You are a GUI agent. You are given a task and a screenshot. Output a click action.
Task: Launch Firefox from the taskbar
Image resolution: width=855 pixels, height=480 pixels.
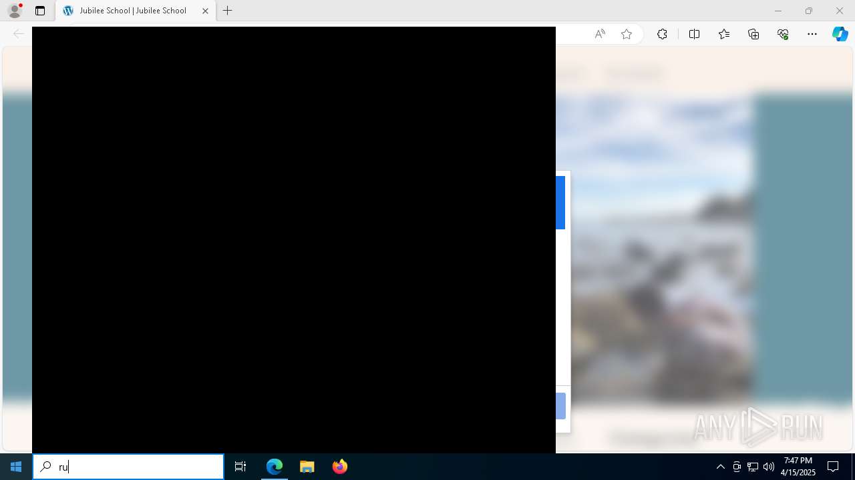pyautogui.click(x=340, y=467)
